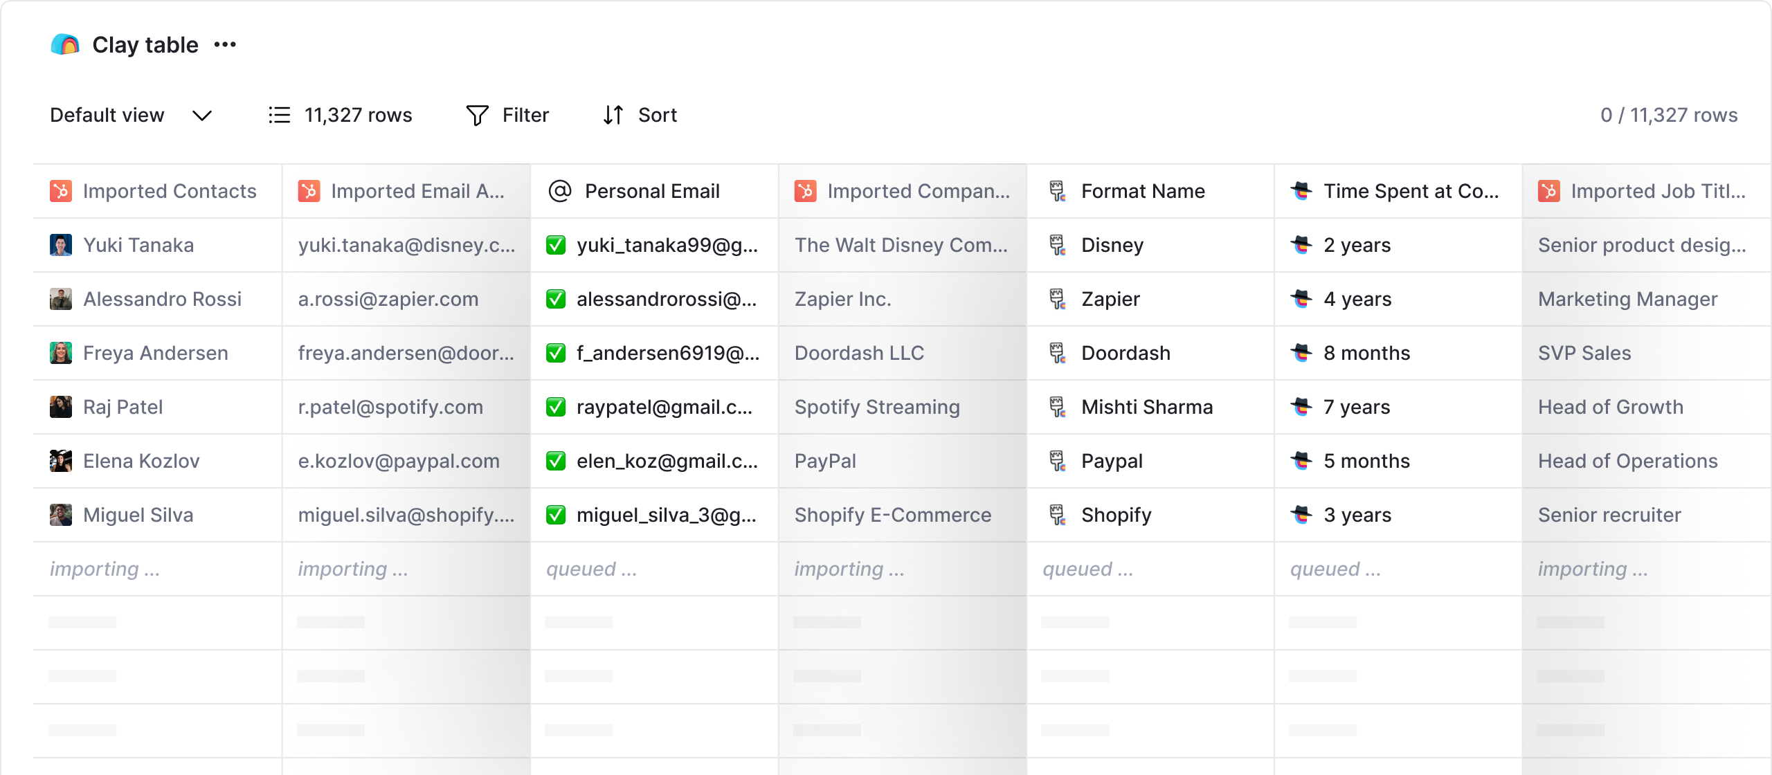This screenshot has height=775, width=1772.
Task: Click the importing cell in Imported Contacts column
Action: pos(104,569)
